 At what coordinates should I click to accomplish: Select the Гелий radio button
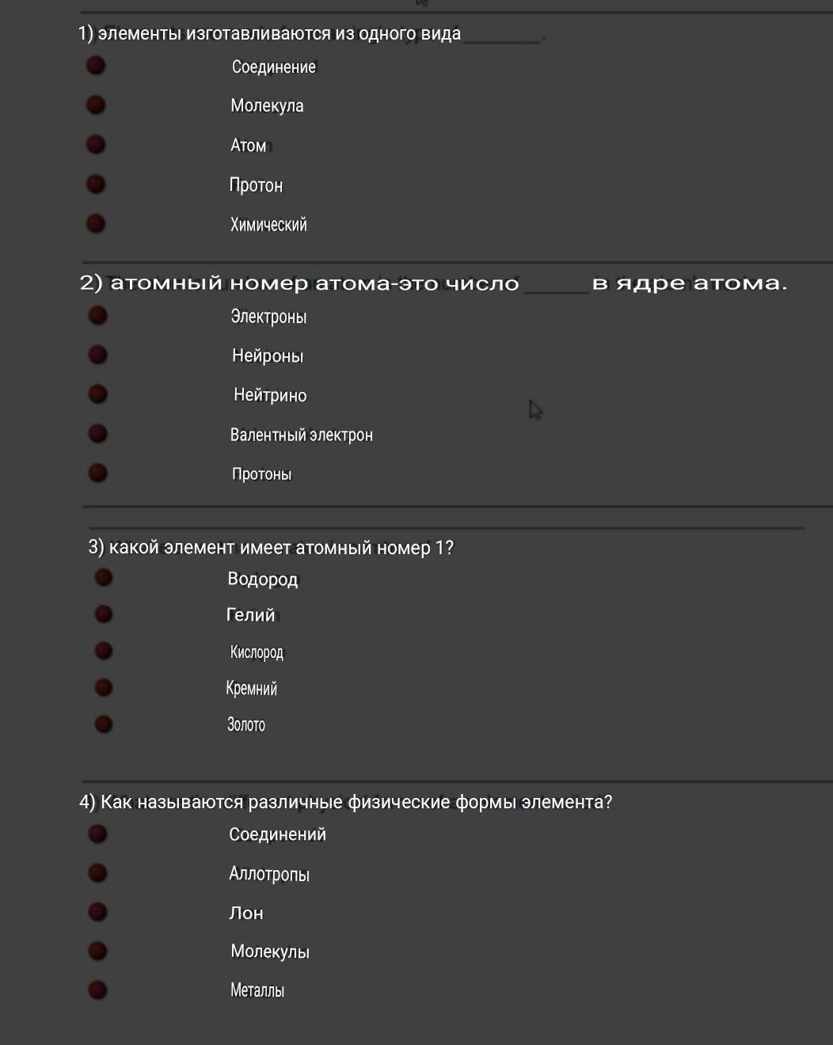[103, 614]
